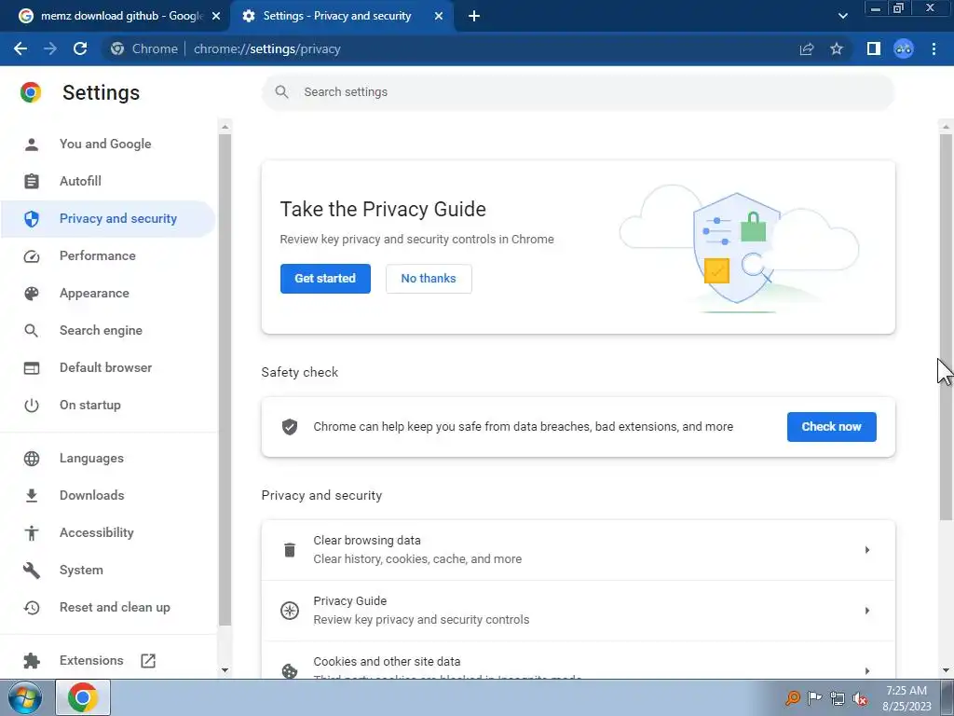Close the memz download github tab

pos(216,16)
